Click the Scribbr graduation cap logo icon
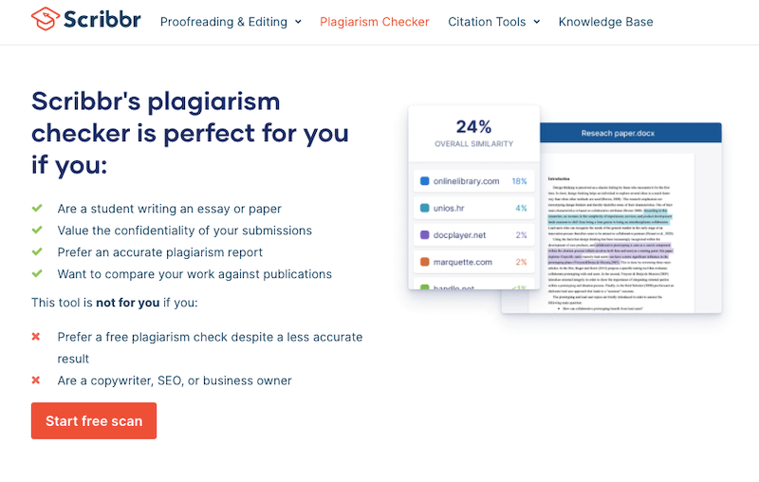The height and width of the screenshot is (482, 759). click(45, 19)
